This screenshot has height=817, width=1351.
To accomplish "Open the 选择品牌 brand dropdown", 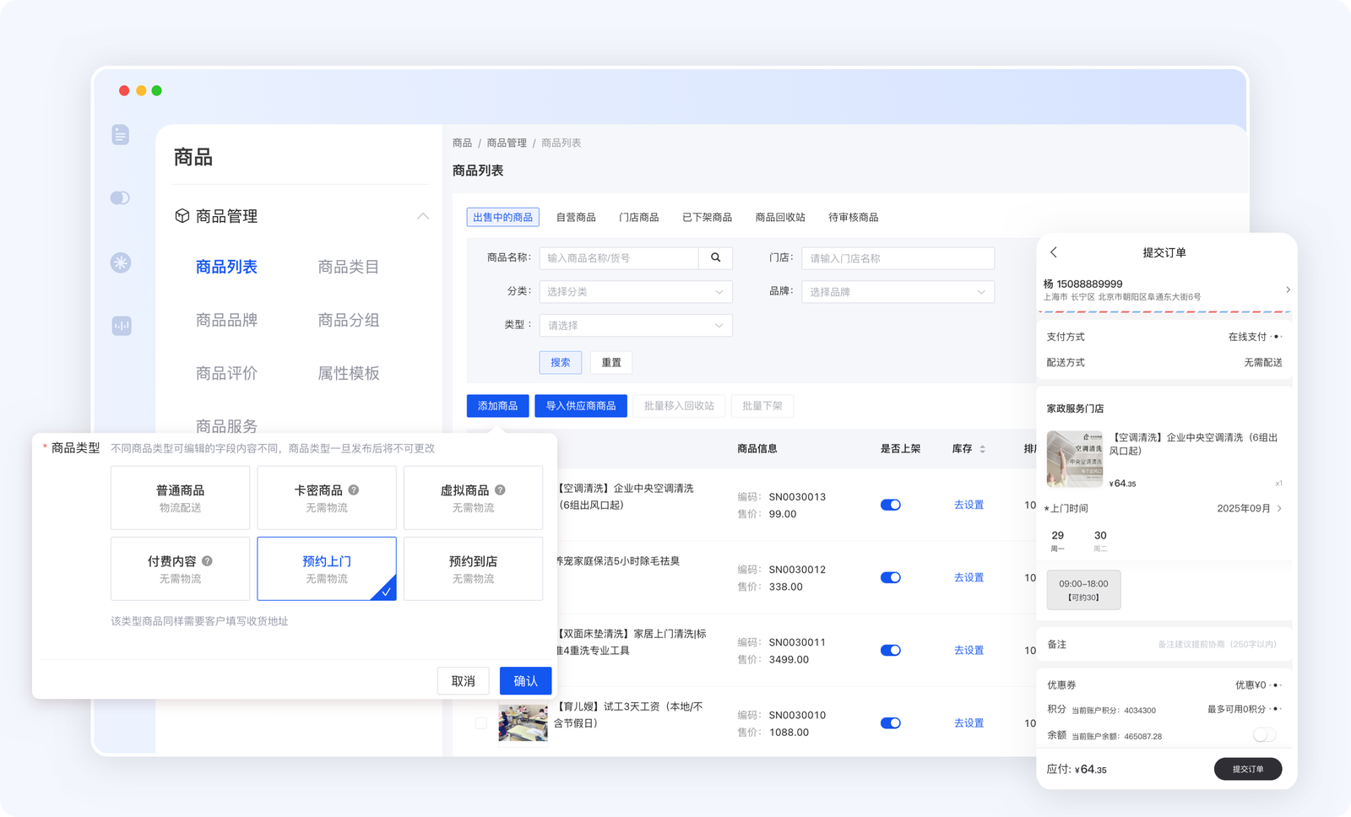I will pos(897,292).
